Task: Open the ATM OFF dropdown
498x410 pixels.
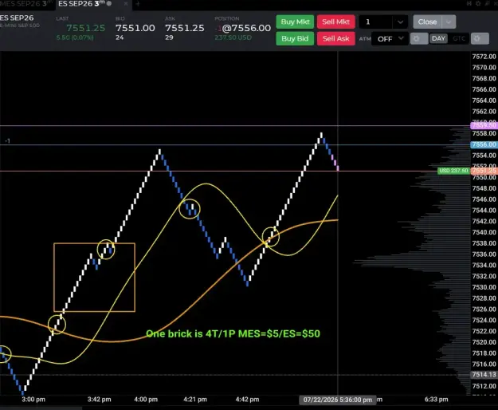Action: coord(390,39)
